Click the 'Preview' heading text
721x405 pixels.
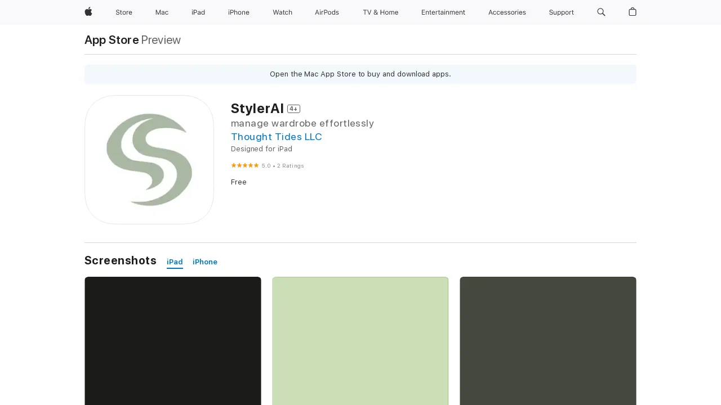161,40
